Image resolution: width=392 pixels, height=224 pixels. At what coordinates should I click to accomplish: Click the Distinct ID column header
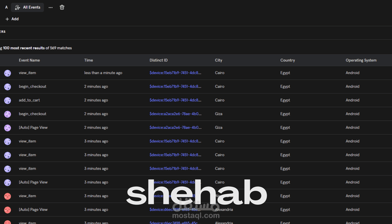coord(159,60)
